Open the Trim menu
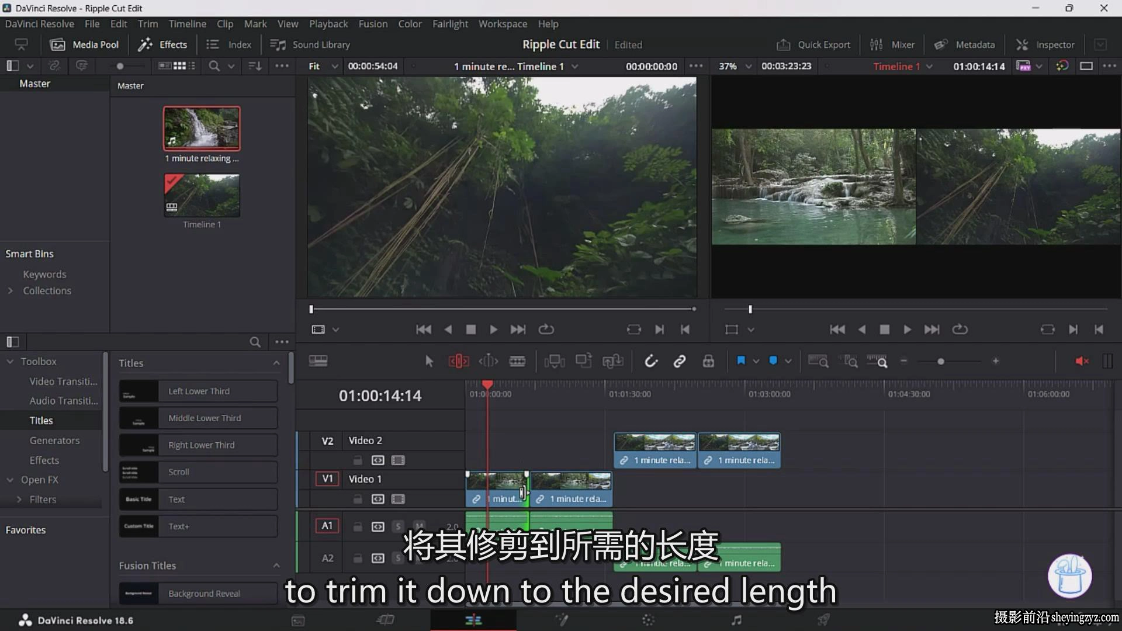 pyautogui.click(x=148, y=24)
